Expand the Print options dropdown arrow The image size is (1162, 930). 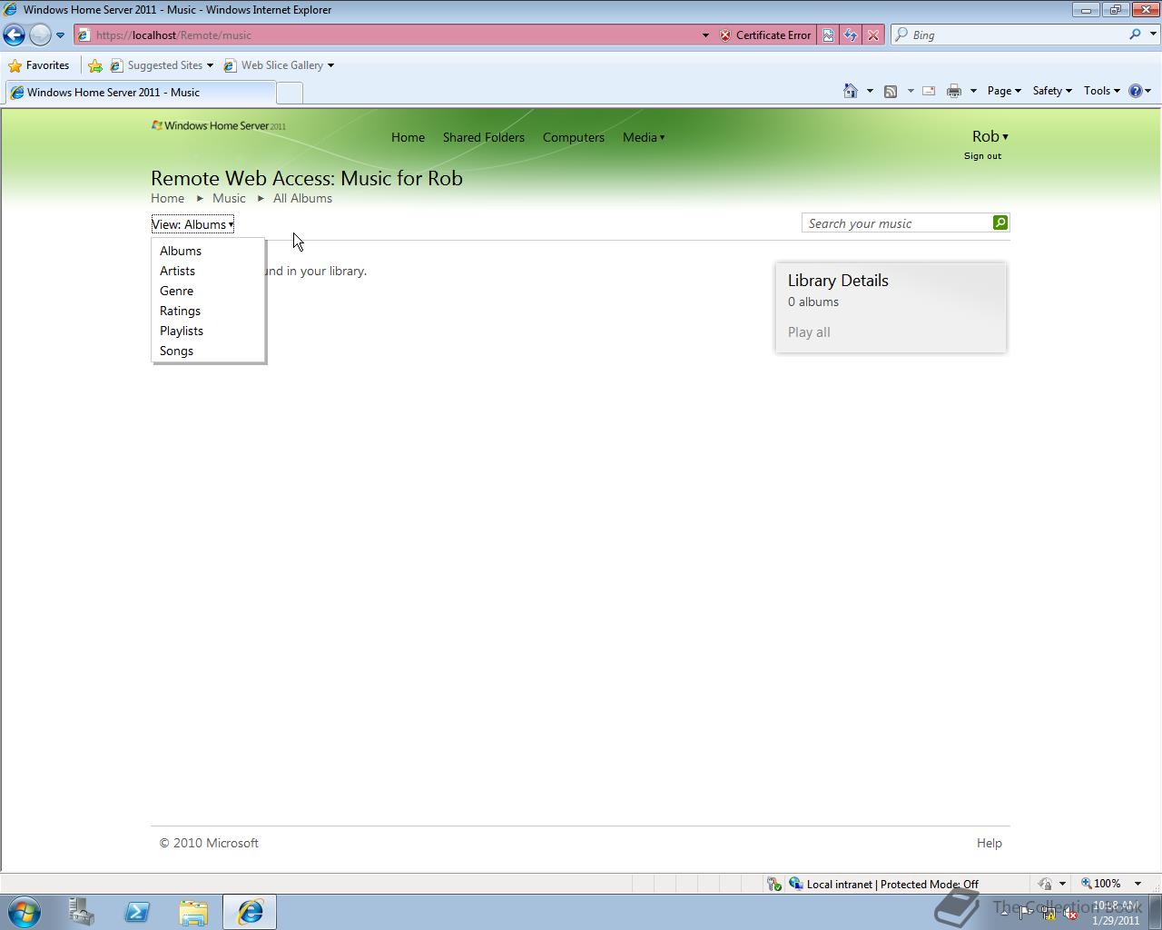click(x=973, y=91)
